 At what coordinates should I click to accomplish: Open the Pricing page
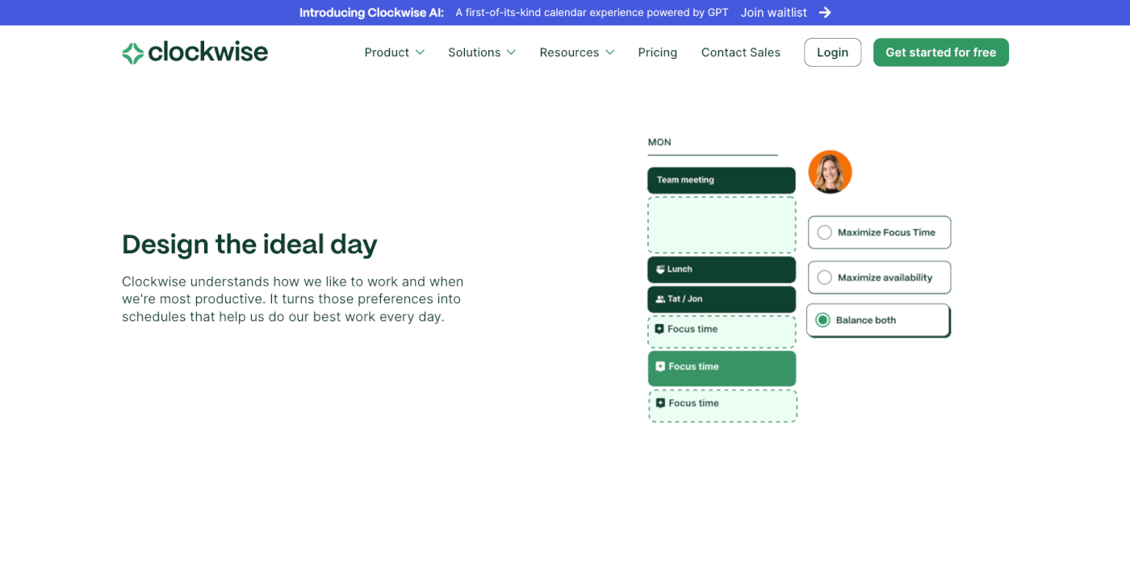click(657, 52)
